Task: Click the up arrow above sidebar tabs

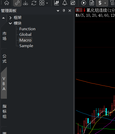Action: click(x=4, y=18)
